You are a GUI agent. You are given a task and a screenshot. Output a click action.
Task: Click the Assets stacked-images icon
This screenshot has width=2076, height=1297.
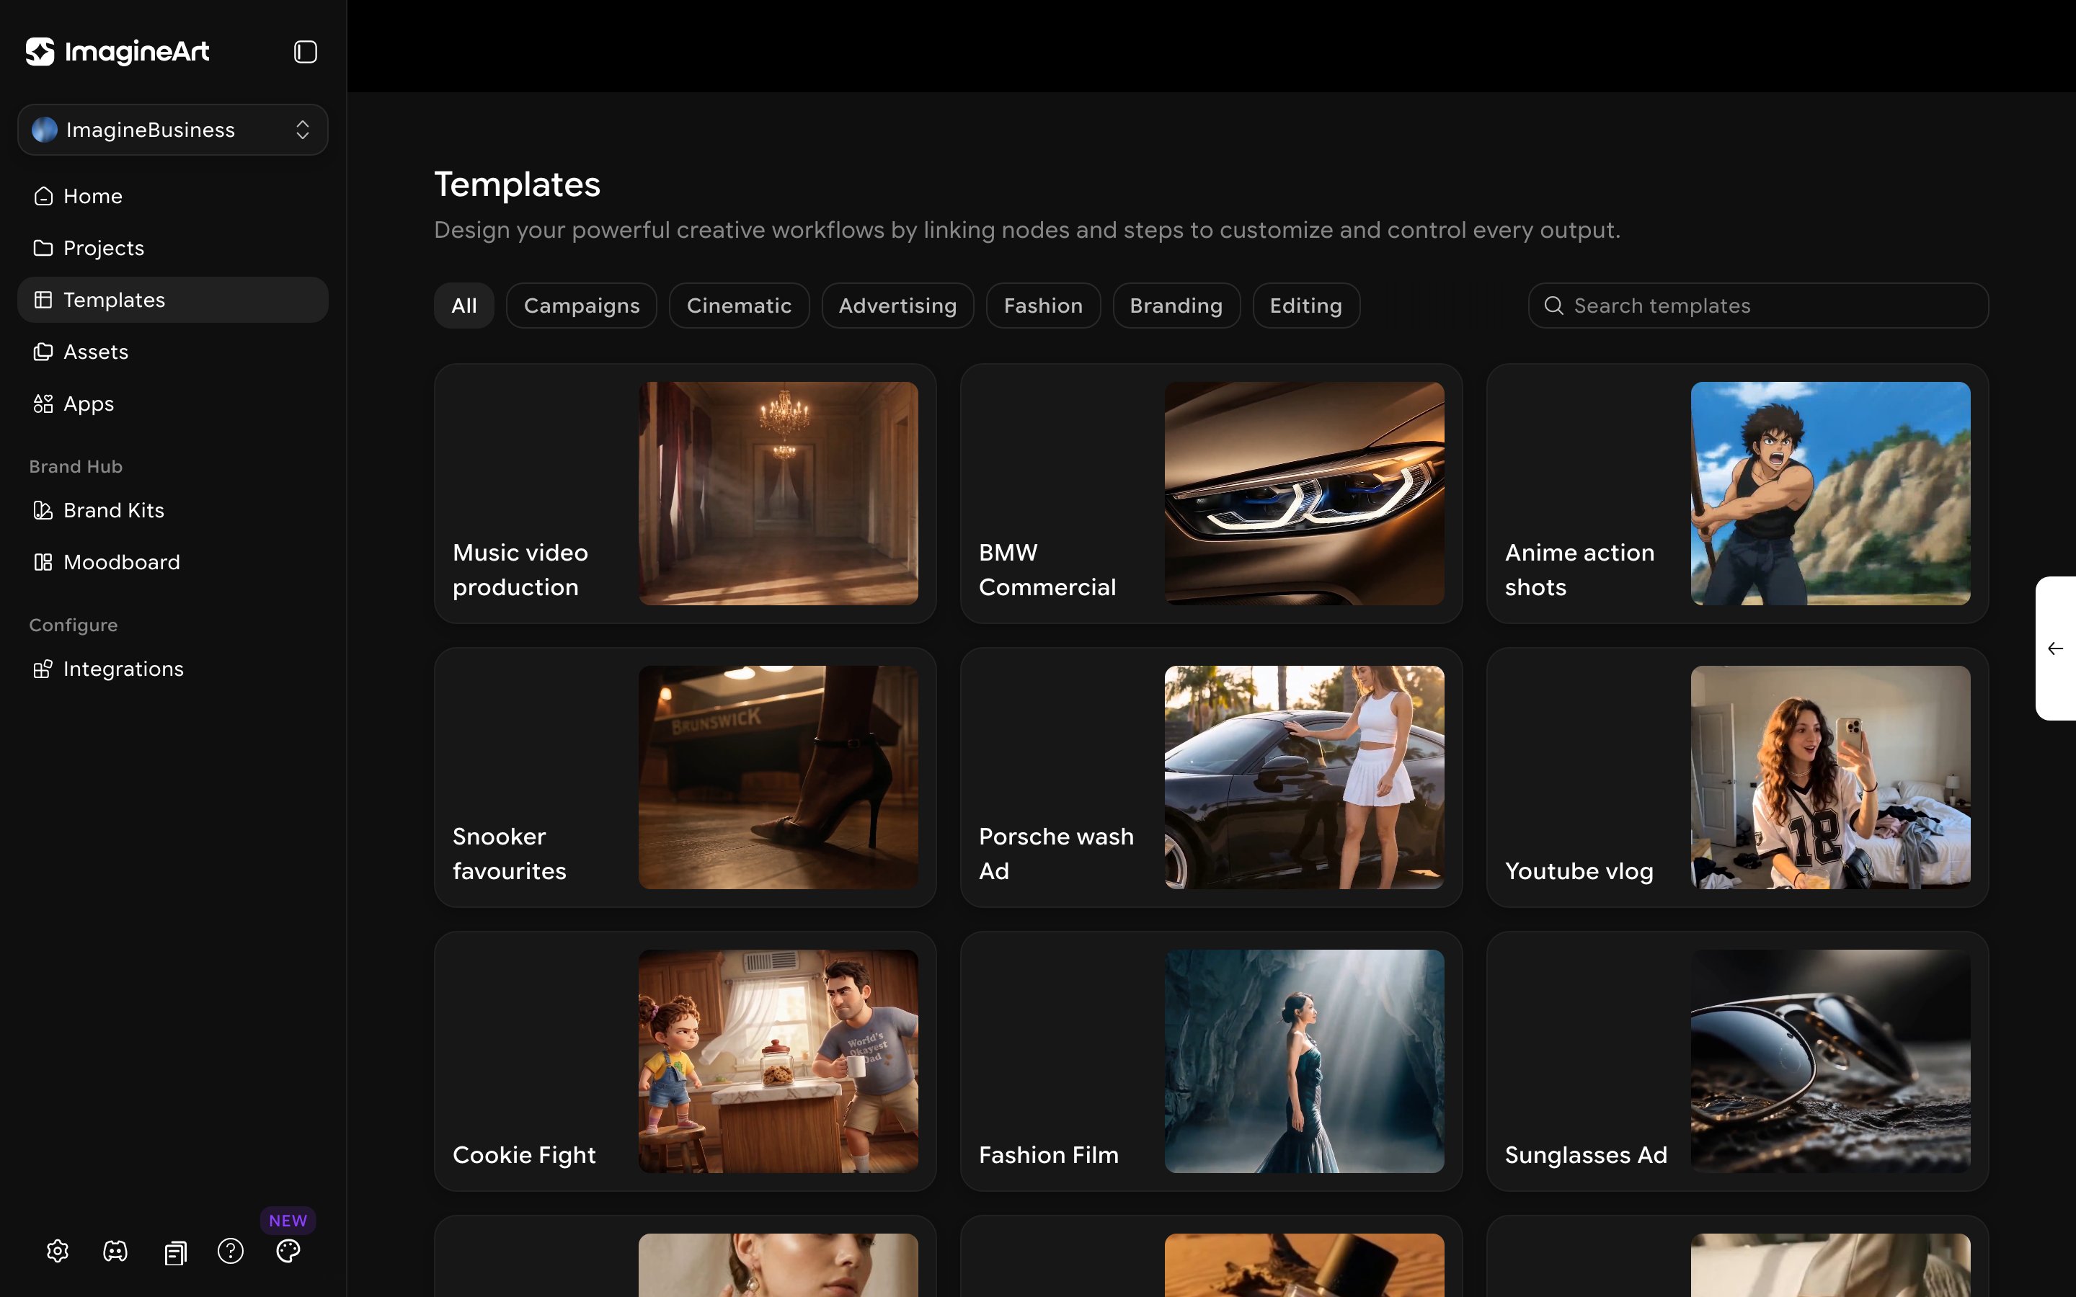[x=43, y=352]
